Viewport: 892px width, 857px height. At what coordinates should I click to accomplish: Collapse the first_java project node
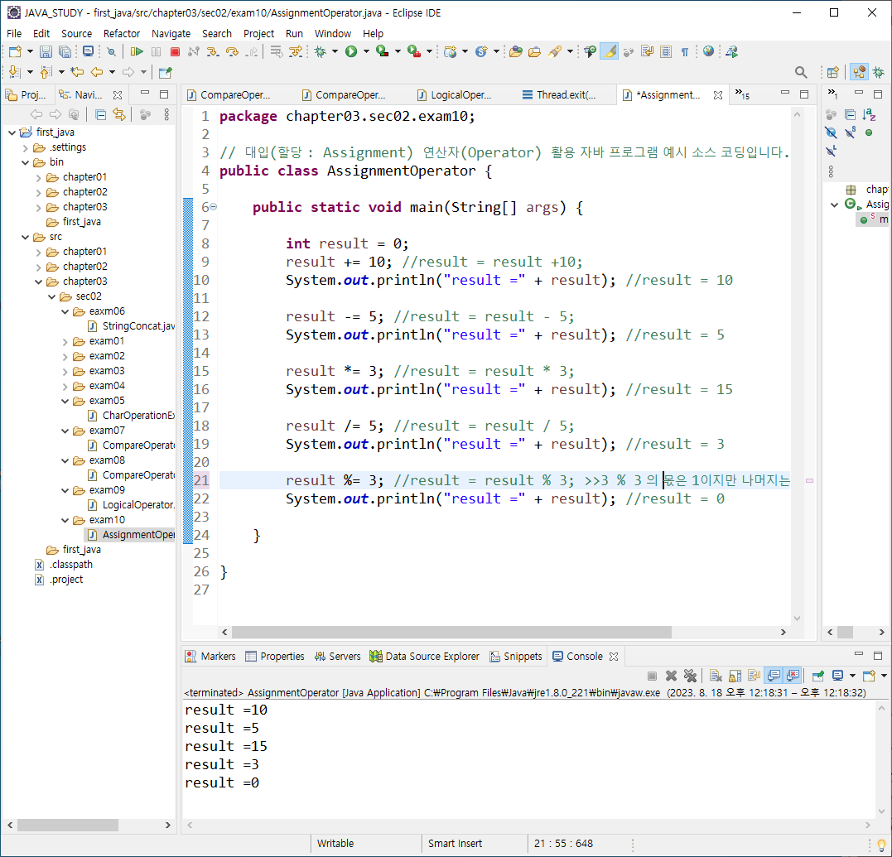[x=12, y=132]
